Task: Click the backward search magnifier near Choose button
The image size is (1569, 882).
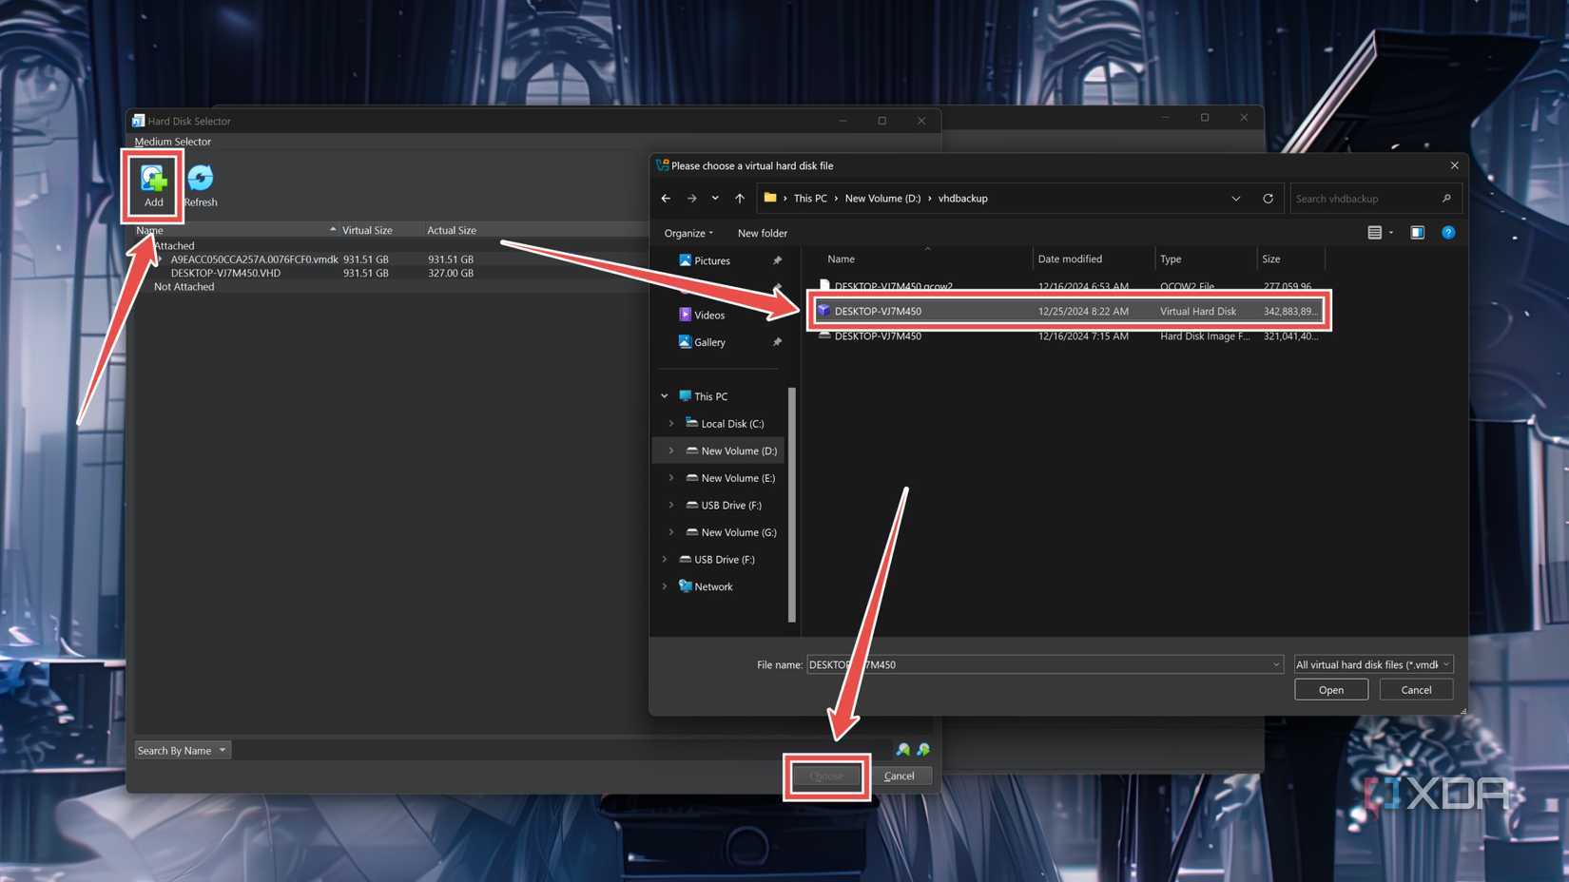Action: 902,750
